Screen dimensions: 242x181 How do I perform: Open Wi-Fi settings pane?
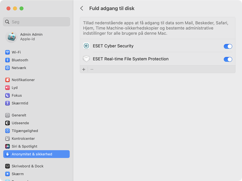[x=36, y=52]
